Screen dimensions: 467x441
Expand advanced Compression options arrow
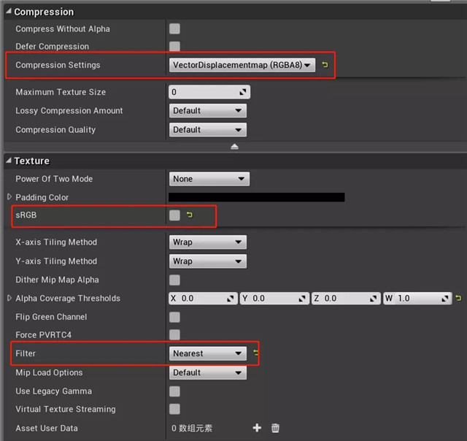[x=234, y=146]
